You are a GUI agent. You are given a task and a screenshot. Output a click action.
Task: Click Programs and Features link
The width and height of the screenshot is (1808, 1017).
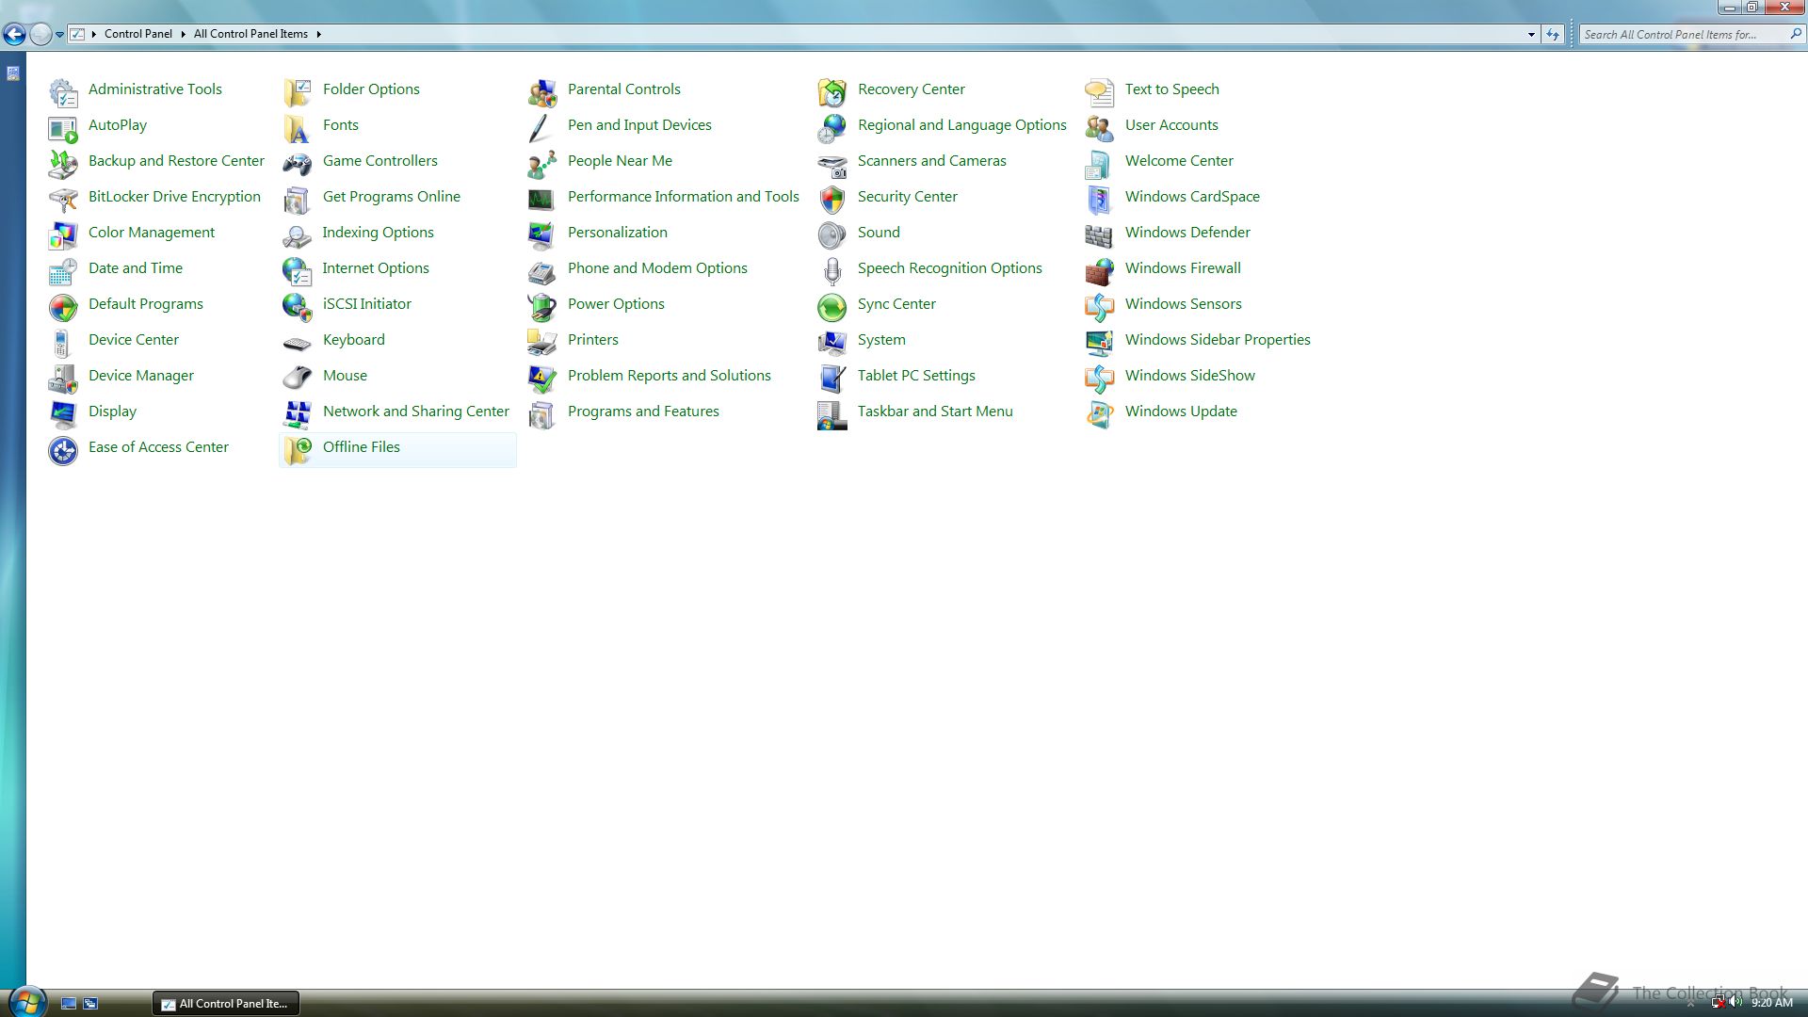(643, 411)
